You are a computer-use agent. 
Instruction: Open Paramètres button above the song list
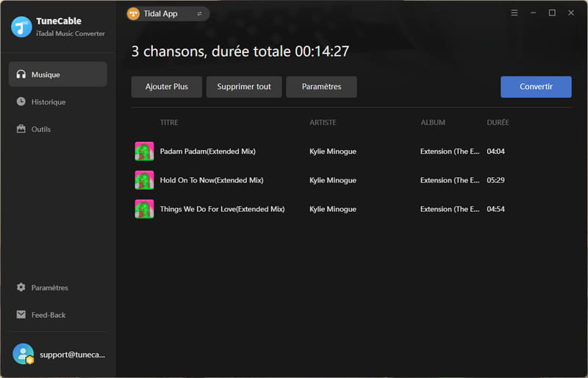(321, 87)
